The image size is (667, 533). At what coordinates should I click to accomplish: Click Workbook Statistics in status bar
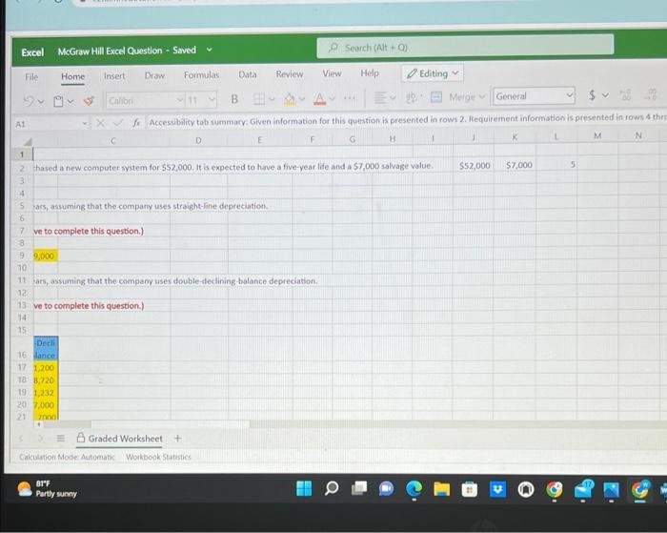[x=158, y=457]
